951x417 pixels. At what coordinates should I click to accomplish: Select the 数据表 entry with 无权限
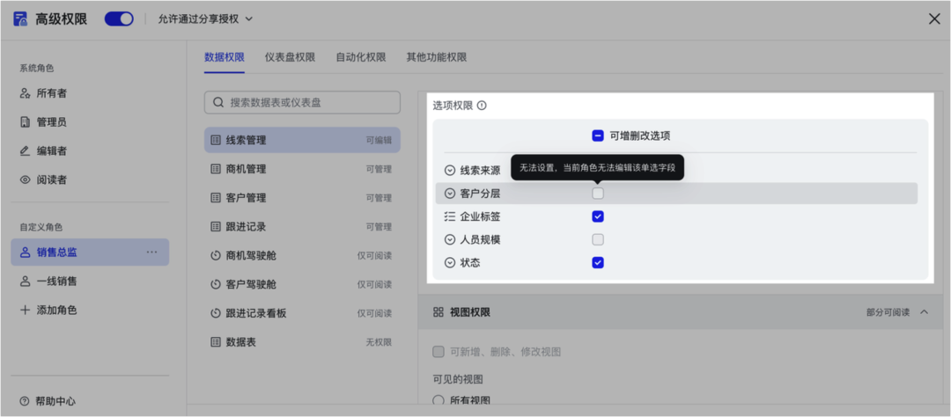point(302,342)
